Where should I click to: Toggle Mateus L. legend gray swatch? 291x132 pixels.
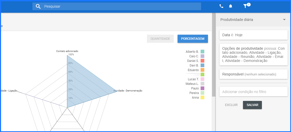(203, 84)
